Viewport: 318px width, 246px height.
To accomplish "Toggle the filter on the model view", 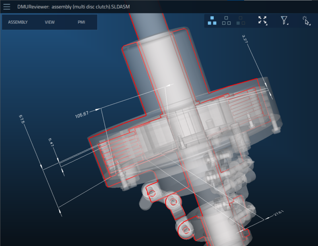I will 284,21.
